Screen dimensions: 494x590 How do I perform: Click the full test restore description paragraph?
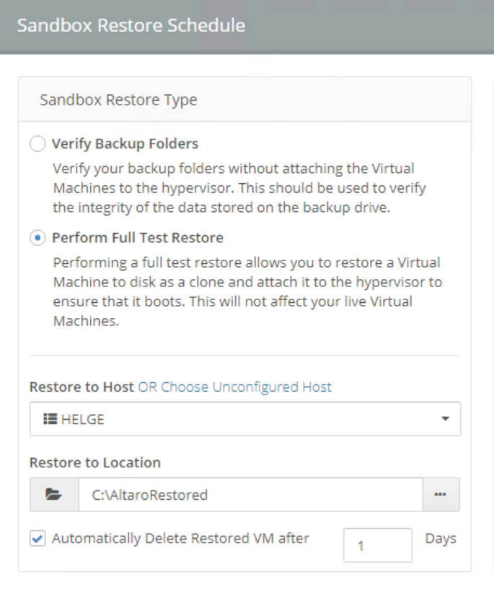point(247,291)
